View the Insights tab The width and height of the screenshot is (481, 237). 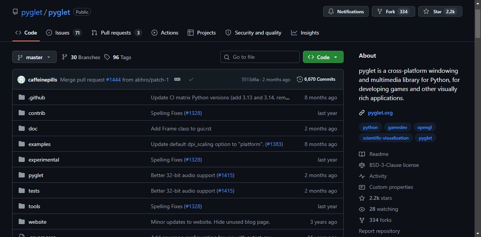coord(305,33)
